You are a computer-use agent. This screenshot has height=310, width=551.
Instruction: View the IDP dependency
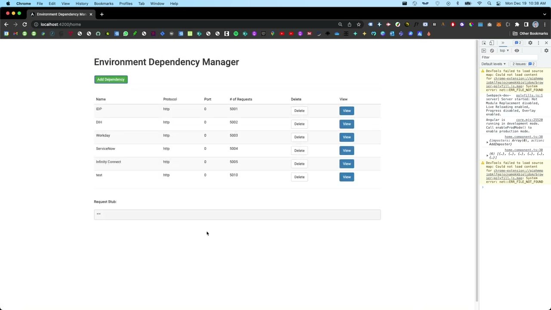coord(347,111)
